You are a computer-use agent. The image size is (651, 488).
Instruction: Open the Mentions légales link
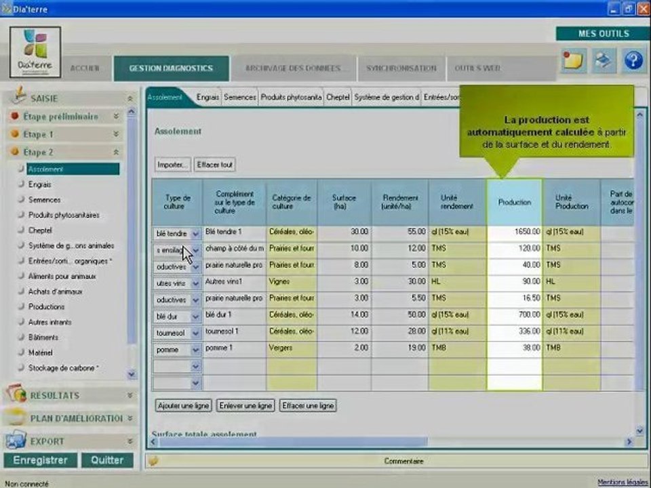(622, 482)
